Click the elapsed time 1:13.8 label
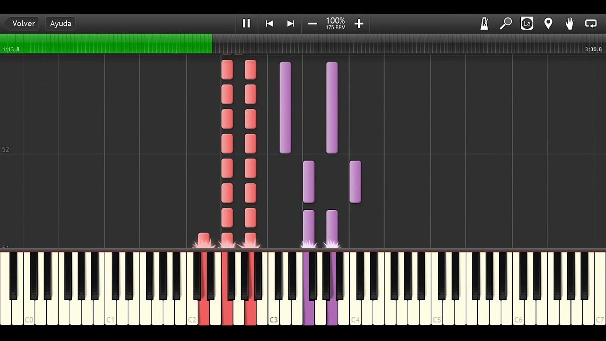 tap(11, 49)
